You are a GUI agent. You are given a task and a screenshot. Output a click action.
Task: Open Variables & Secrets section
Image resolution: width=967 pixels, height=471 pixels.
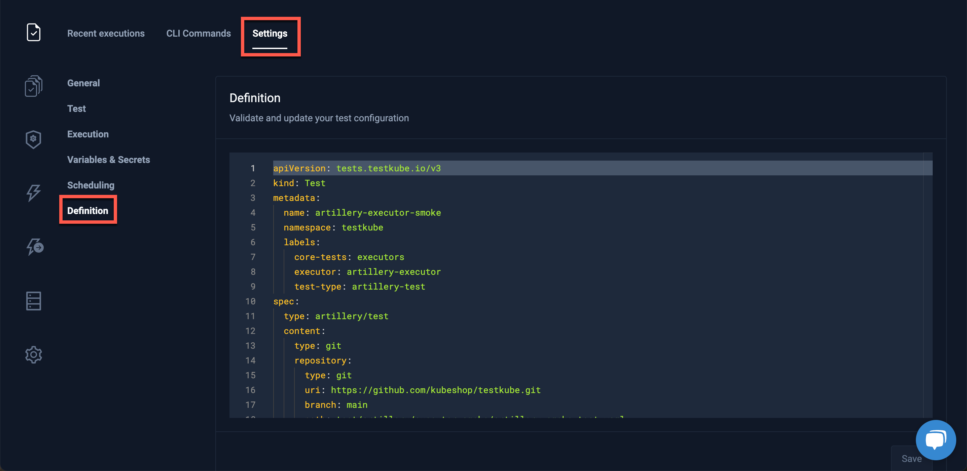[108, 160]
